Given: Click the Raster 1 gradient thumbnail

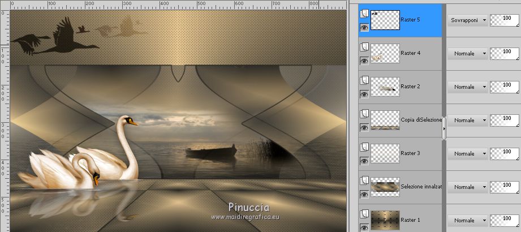Looking at the screenshot, I should click(385, 220).
